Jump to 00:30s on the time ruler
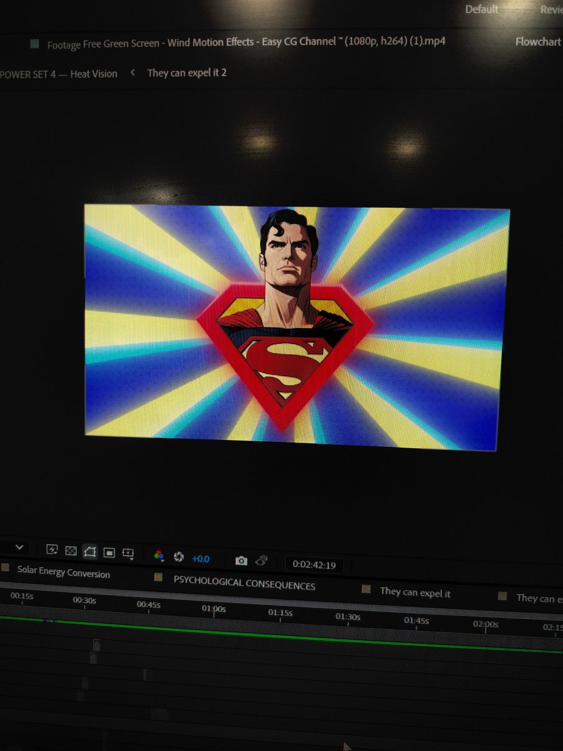The image size is (563, 751). coord(84,600)
